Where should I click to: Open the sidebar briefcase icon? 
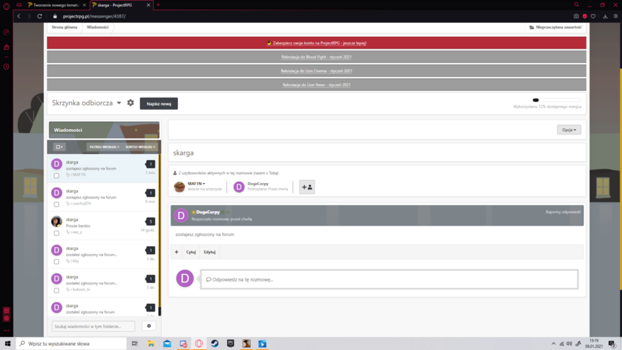tap(6, 47)
